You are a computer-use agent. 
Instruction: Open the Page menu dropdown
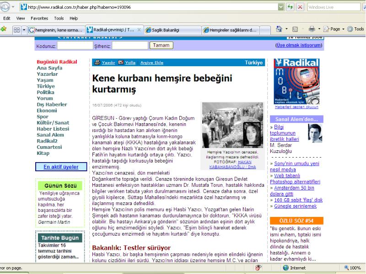(334, 29)
